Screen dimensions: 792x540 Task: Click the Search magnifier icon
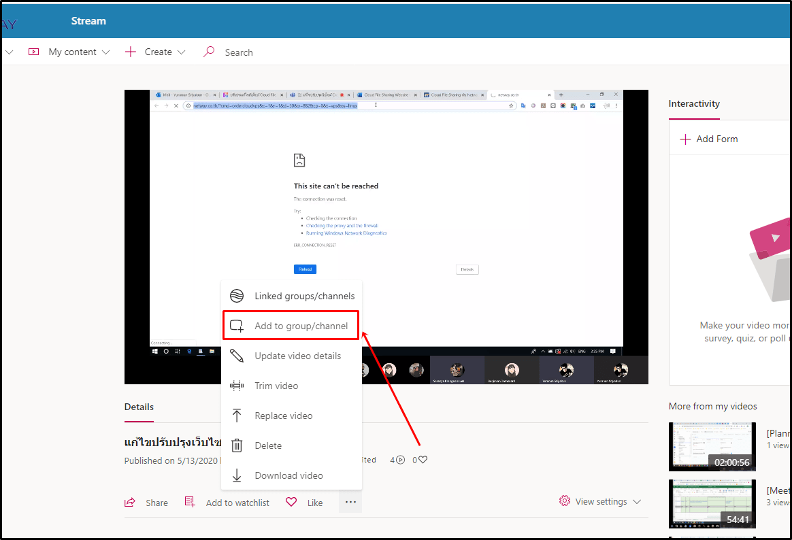point(209,52)
